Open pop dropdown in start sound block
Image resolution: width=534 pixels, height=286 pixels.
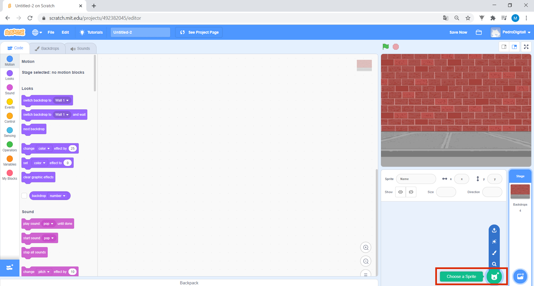pos(49,238)
